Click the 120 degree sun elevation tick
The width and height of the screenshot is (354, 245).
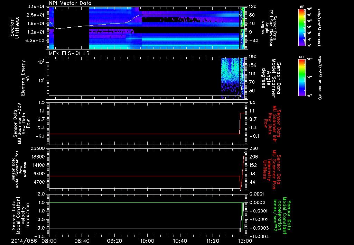click(x=253, y=7)
